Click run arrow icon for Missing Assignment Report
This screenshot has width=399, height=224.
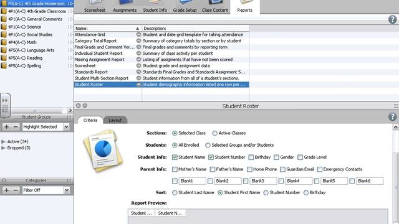tap(138, 60)
